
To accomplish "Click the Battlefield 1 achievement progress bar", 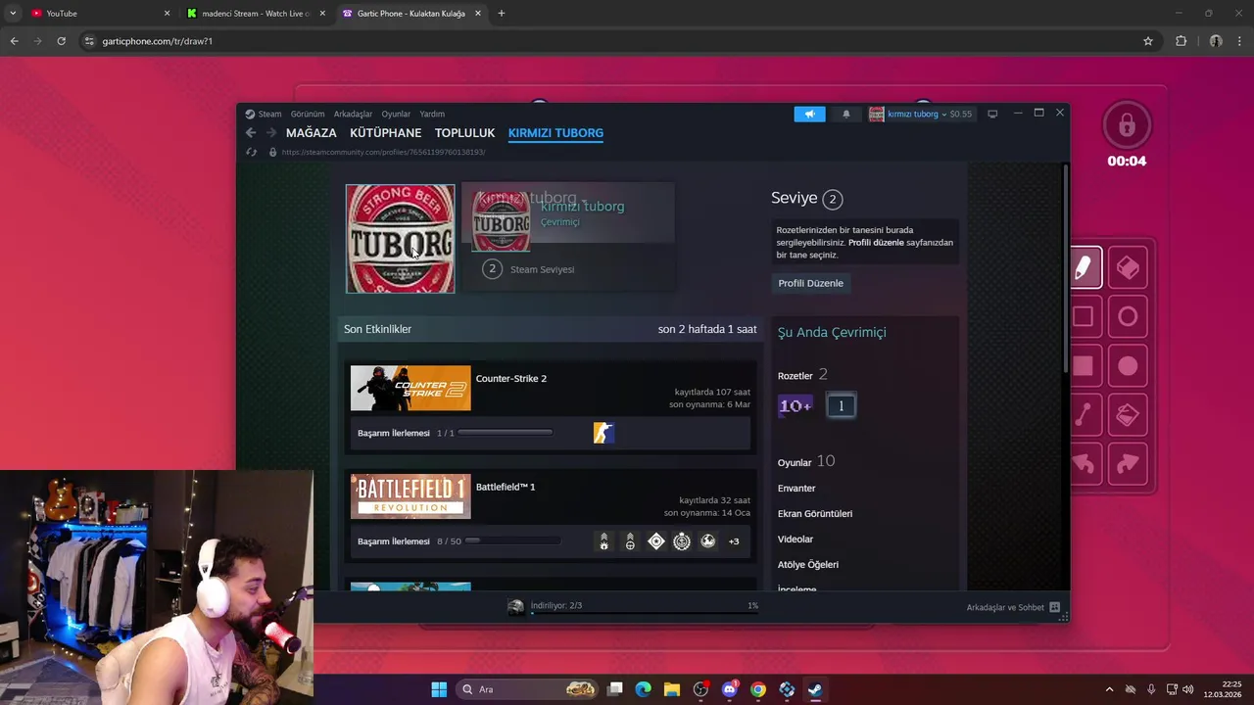I will point(512,540).
